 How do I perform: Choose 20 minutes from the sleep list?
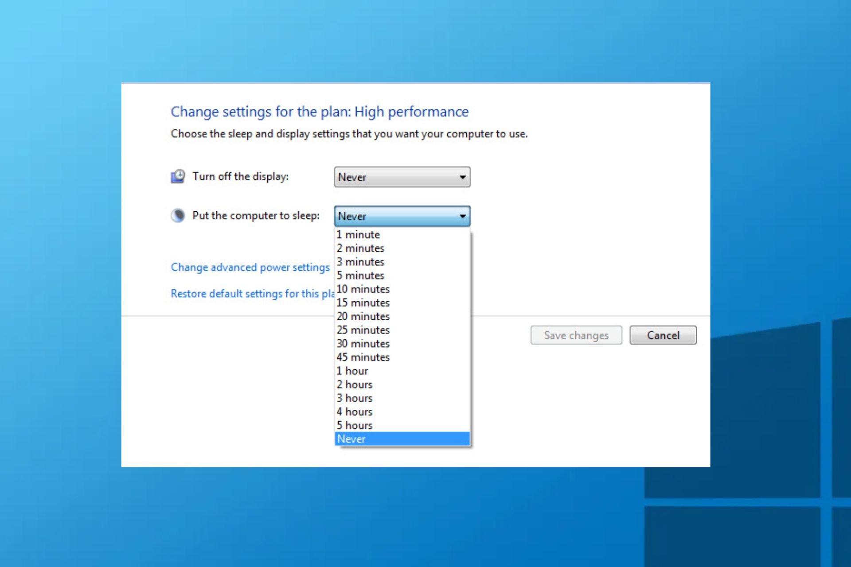(402, 316)
